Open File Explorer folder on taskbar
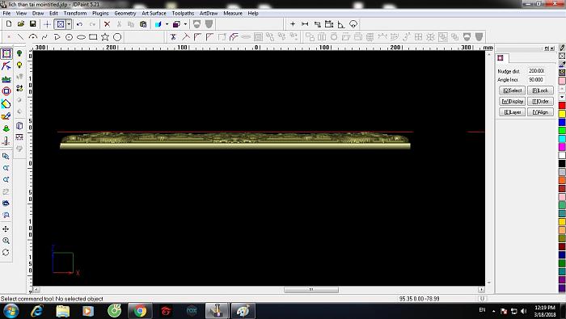 [x=63, y=311]
